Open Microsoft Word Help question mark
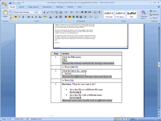 [159, 7]
